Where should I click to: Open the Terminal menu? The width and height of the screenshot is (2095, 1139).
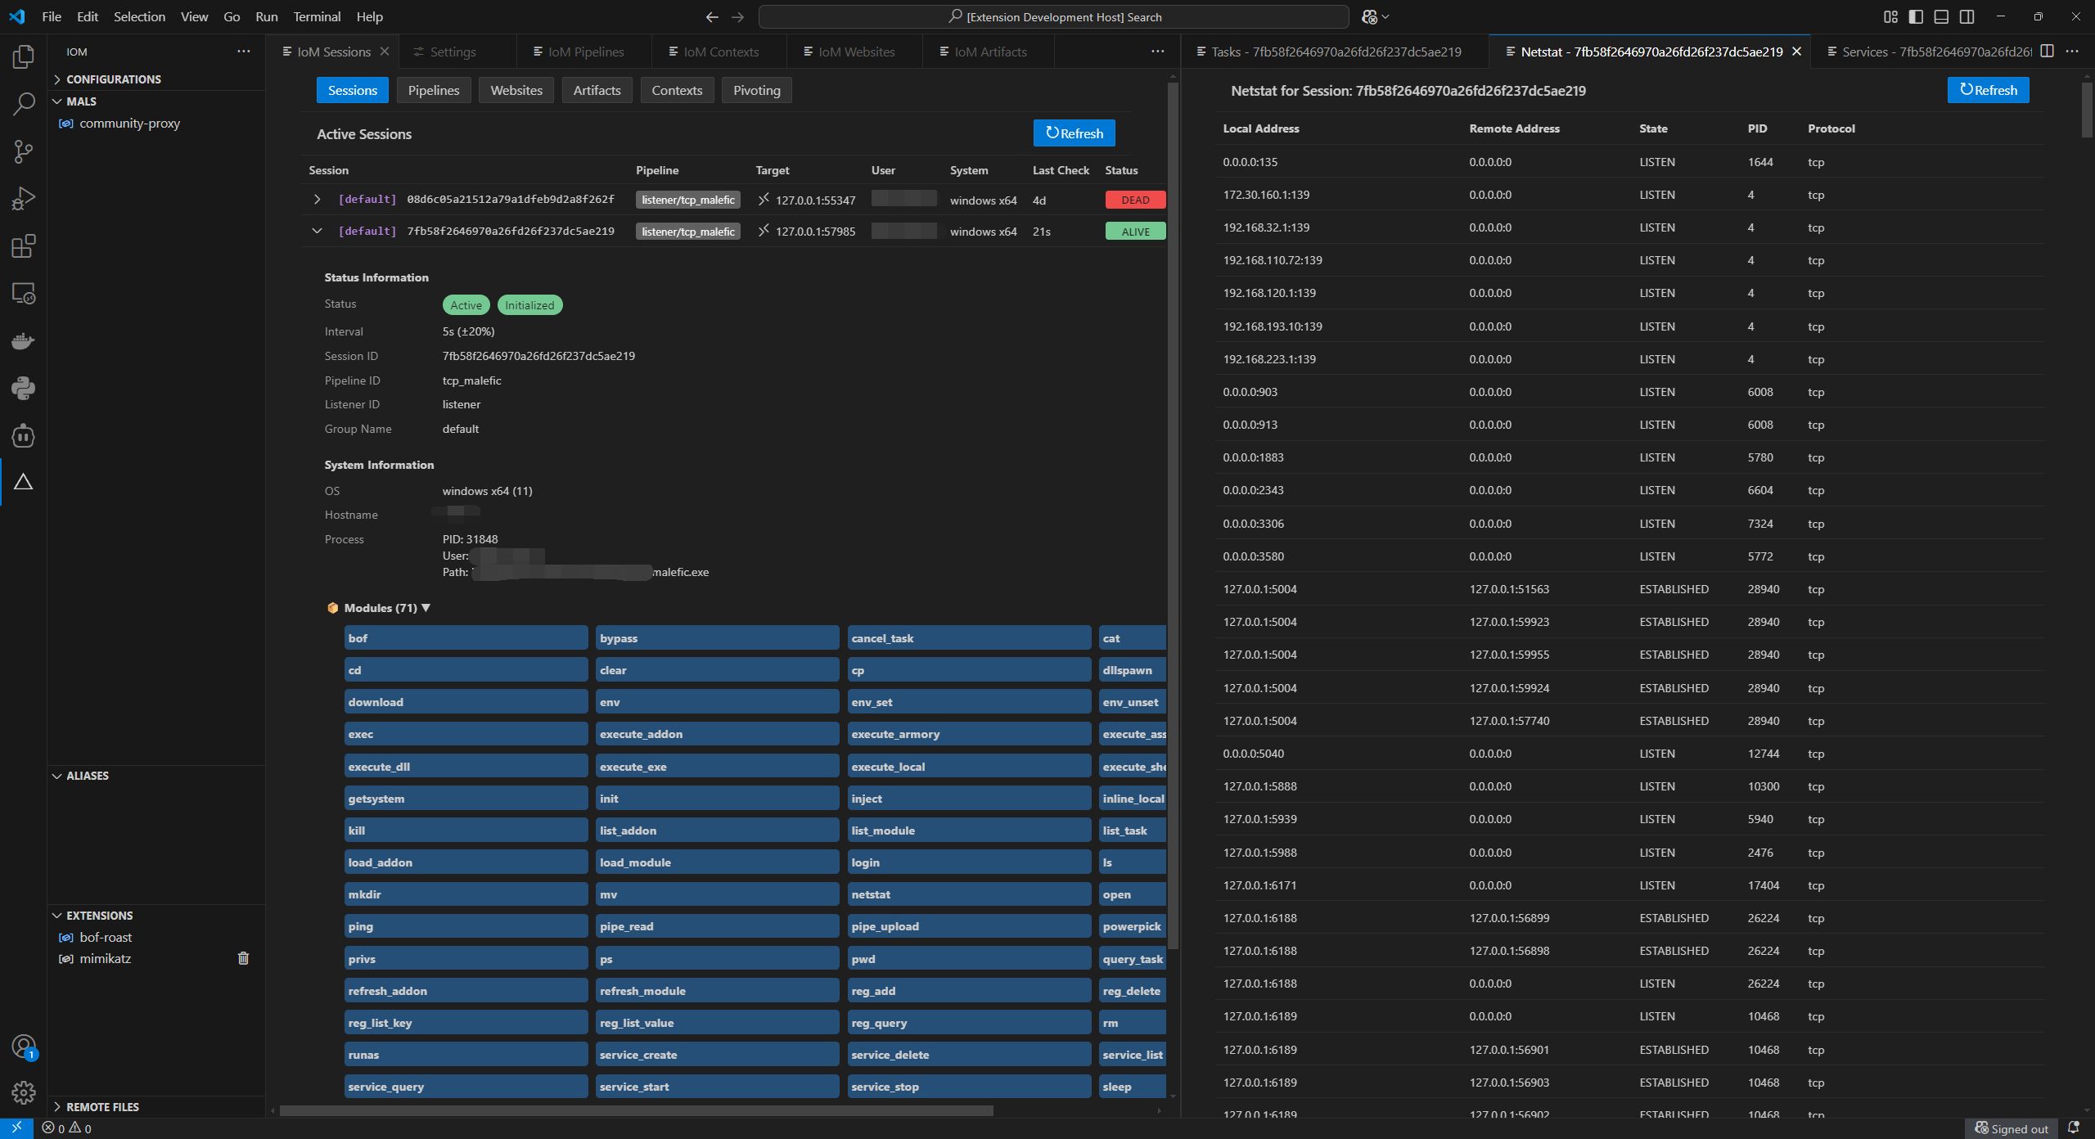pyautogui.click(x=316, y=16)
